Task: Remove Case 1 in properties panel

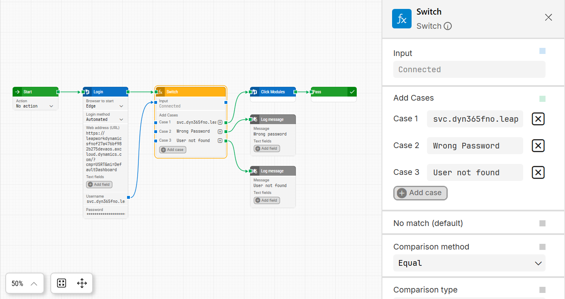Action: pyautogui.click(x=538, y=119)
